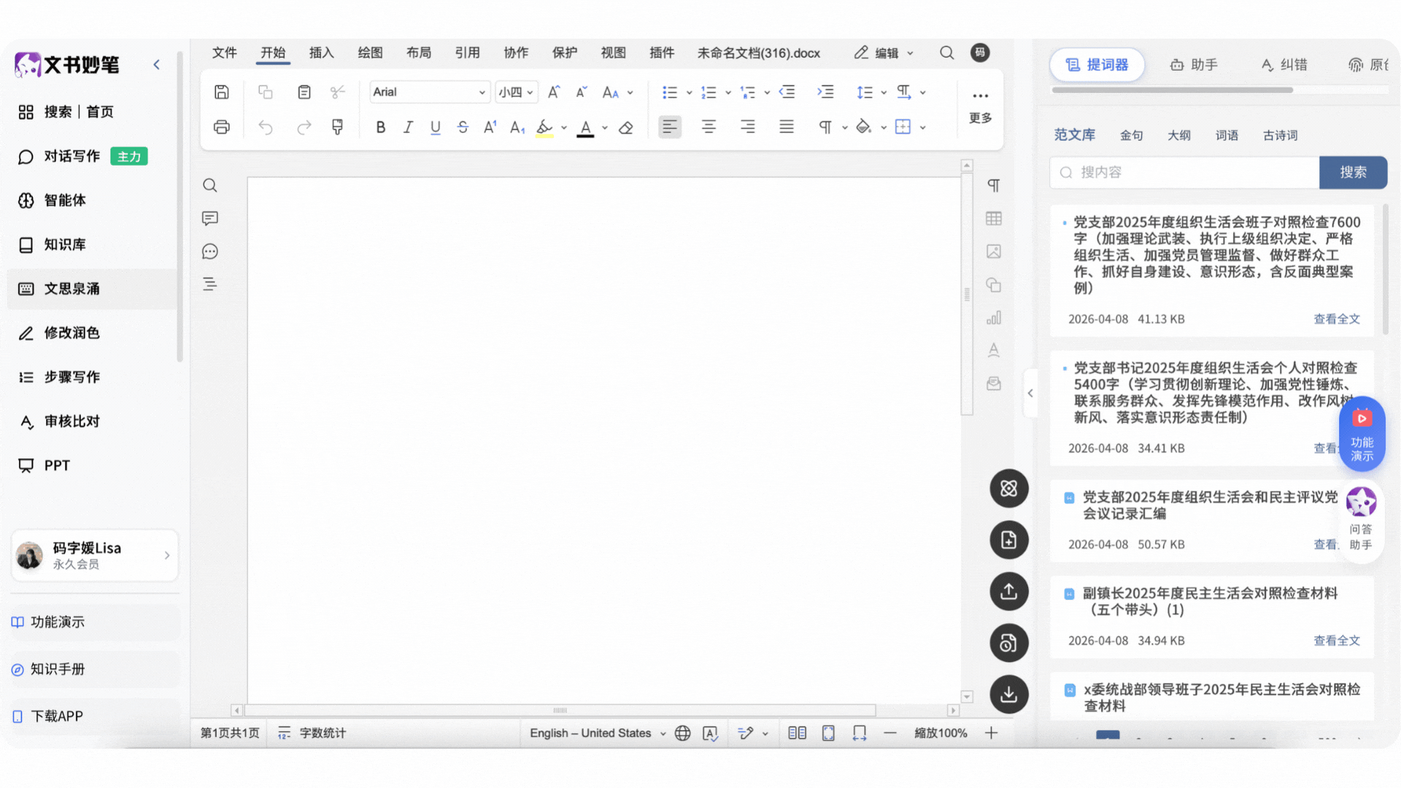The height and width of the screenshot is (788, 1401).
Task: Open the Arial font family dropdown
Action: 429,92
